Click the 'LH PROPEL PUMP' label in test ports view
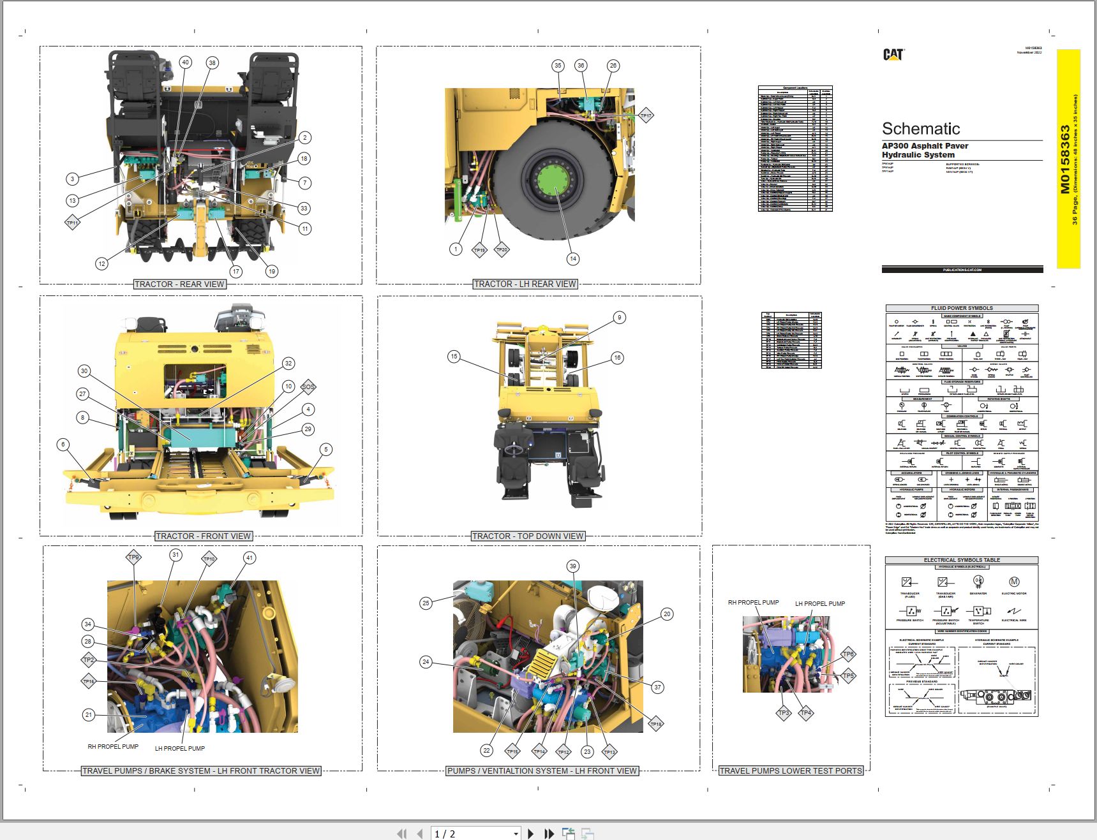 pyautogui.click(x=820, y=603)
